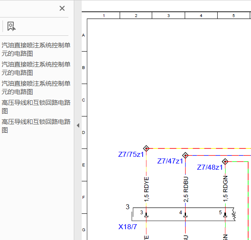Click the Z7/48z1 splice label
251x240 pixels.
point(210,167)
